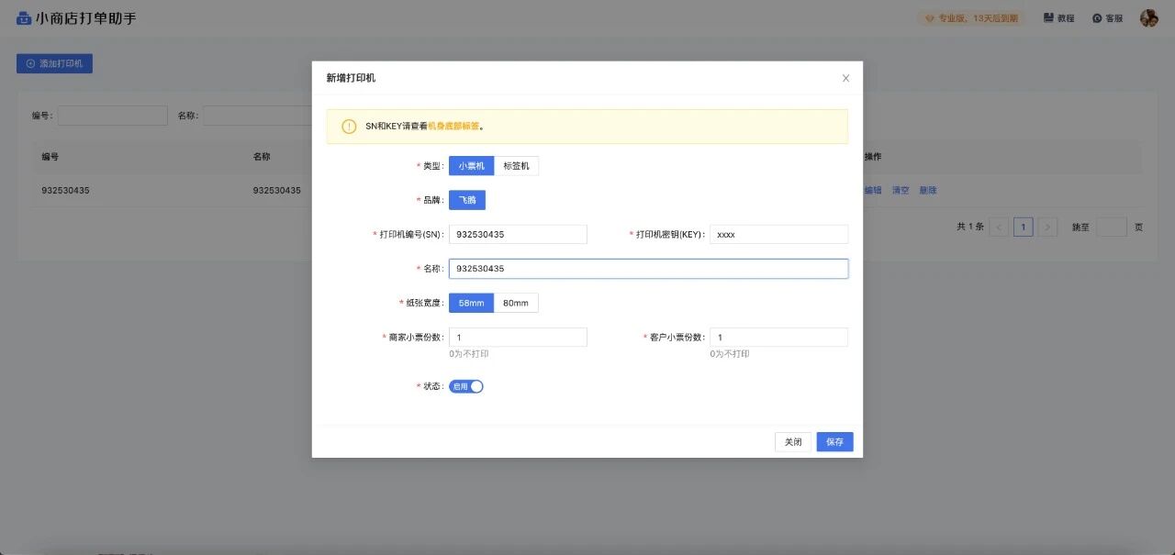This screenshot has width=1175, height=555.
Task: Click the plus icon on 添加打印机 button
Action: 28,63
